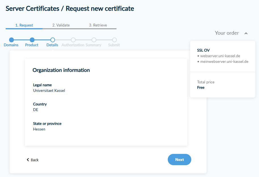Select the Details step circle
The image size is (259, 177).
coord(52,40)
